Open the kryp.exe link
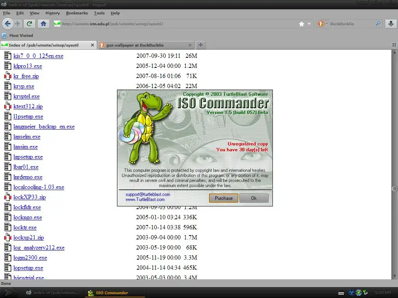The height and width of the screenshot is (298, 398). 24,87
